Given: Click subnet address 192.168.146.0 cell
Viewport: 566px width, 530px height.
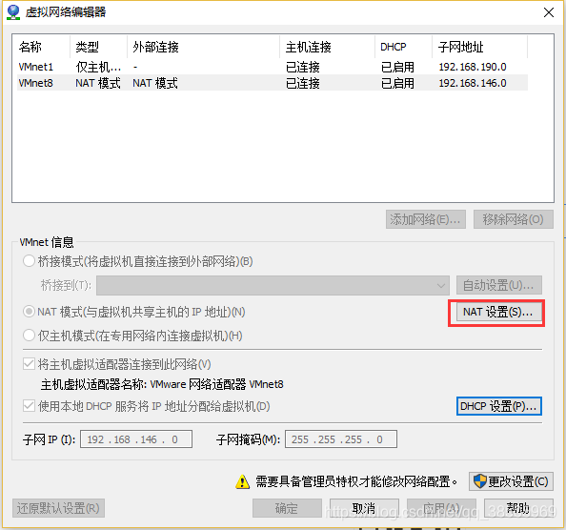Looking at the screenshot, I should click(x=473, y=83).
